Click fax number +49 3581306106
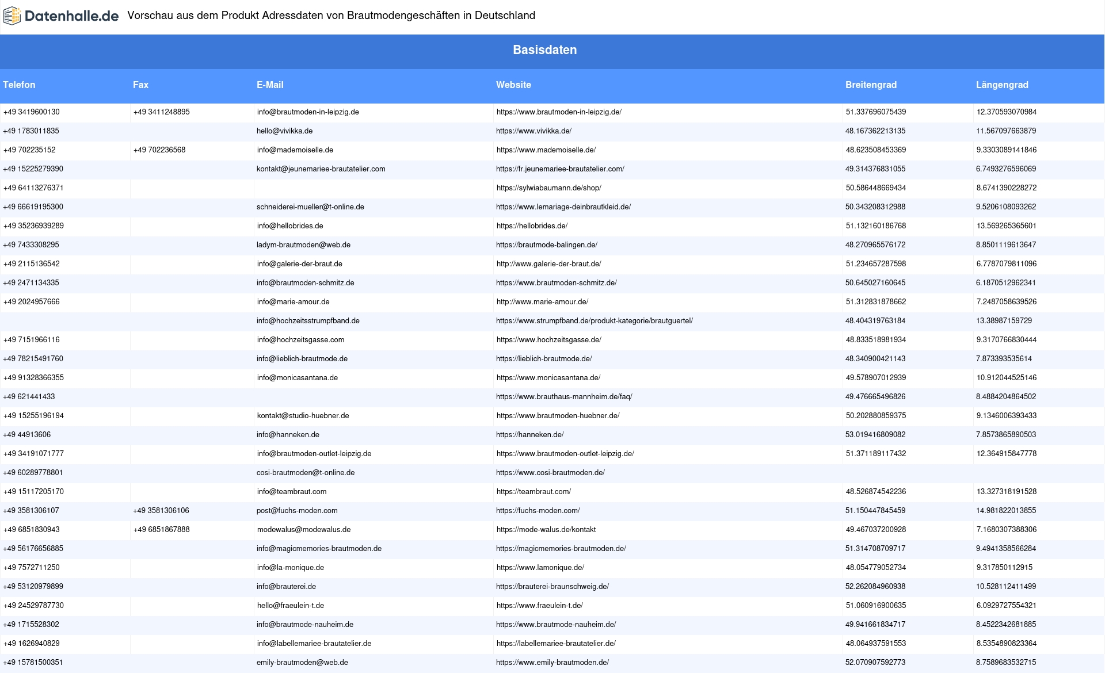This screenshot has height=673, width=1105. (x=161, y=511)
